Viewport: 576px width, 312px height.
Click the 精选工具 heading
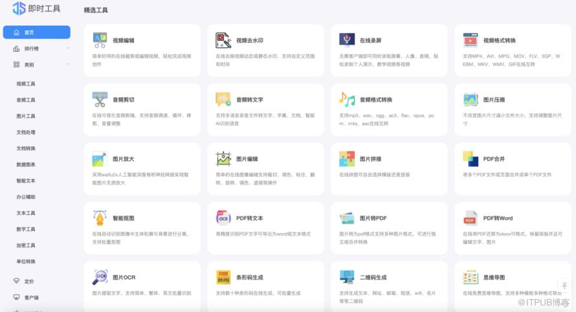pos(96,10)
